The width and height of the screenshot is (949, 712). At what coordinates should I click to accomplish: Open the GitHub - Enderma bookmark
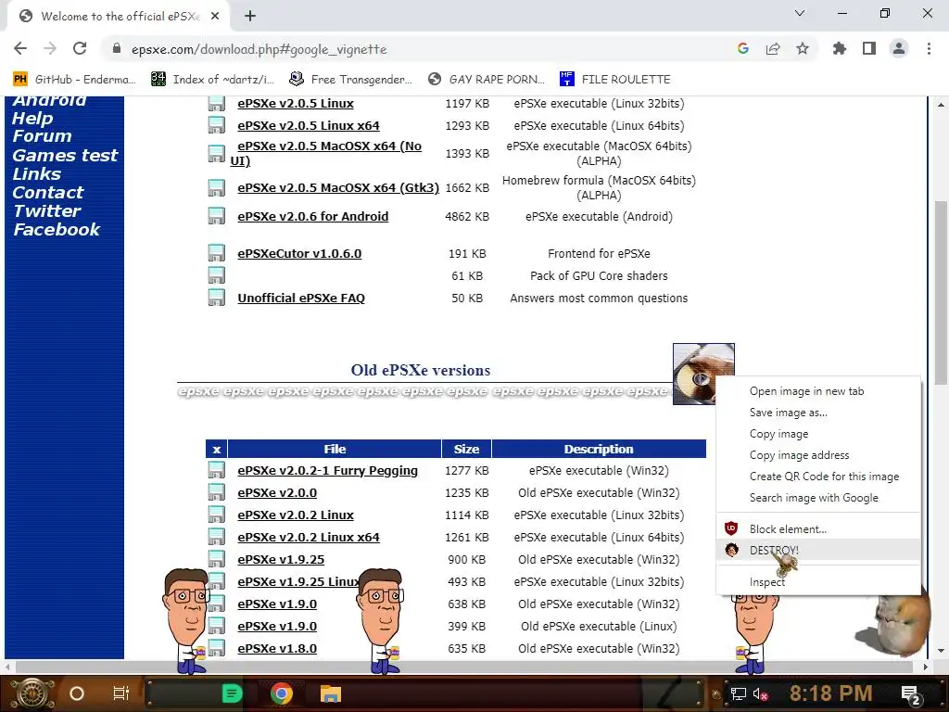click(x=74, y=80)
